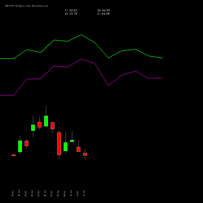Select the 09 Jul date label

[x=65, y=194]
